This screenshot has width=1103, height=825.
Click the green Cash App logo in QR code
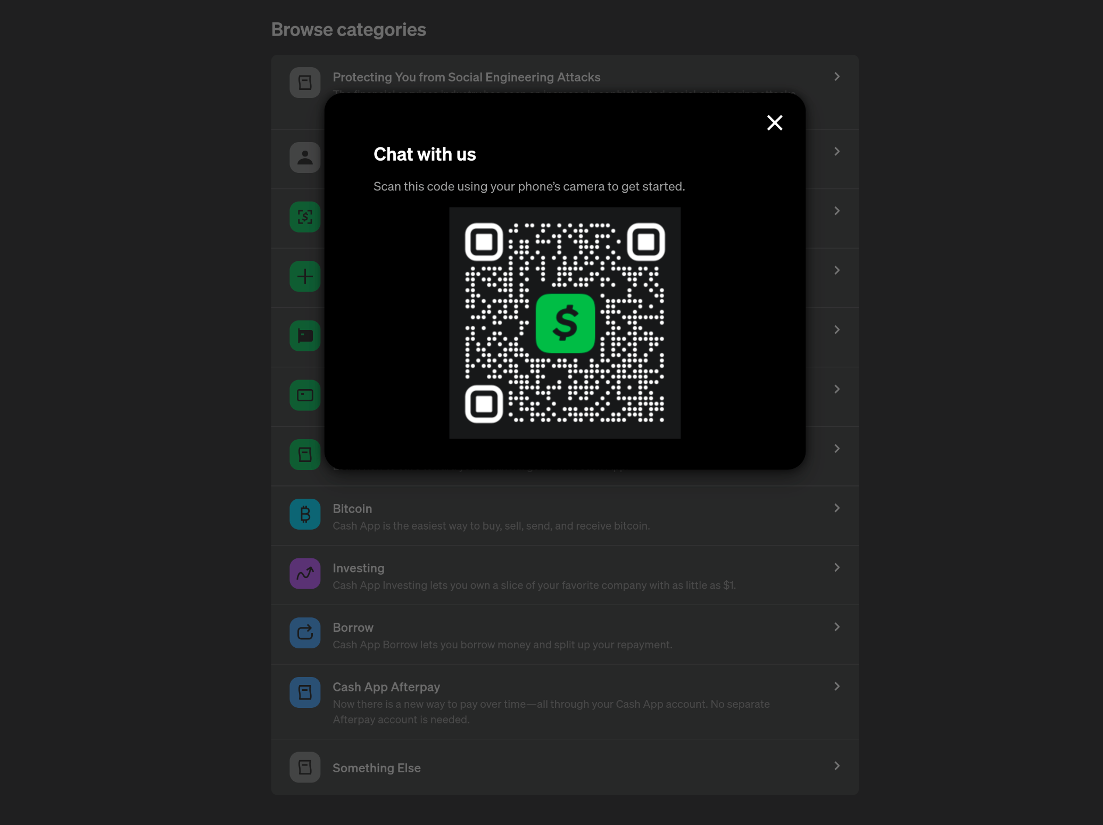pyautogui.click(x=565, y=323)
